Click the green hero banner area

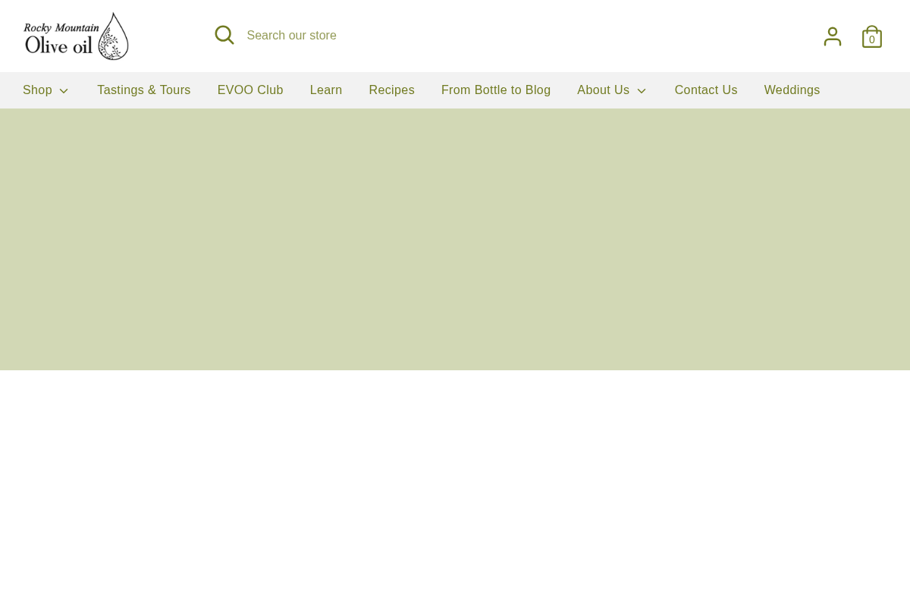[455, 239]
